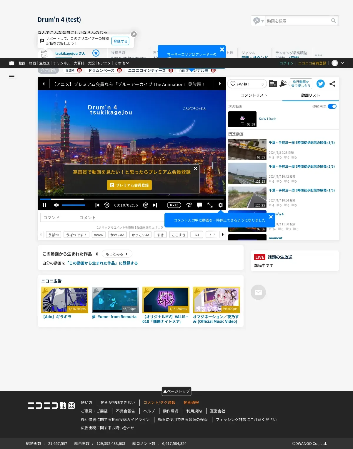
Task: Click the 登録する support button
Action: [x=121, y=41]
